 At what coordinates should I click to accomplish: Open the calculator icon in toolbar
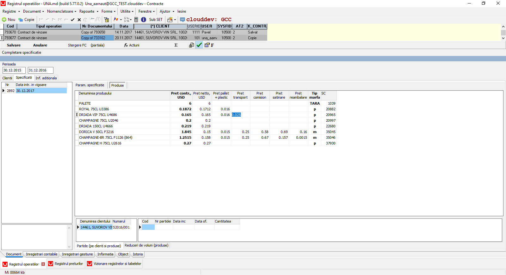136,20
